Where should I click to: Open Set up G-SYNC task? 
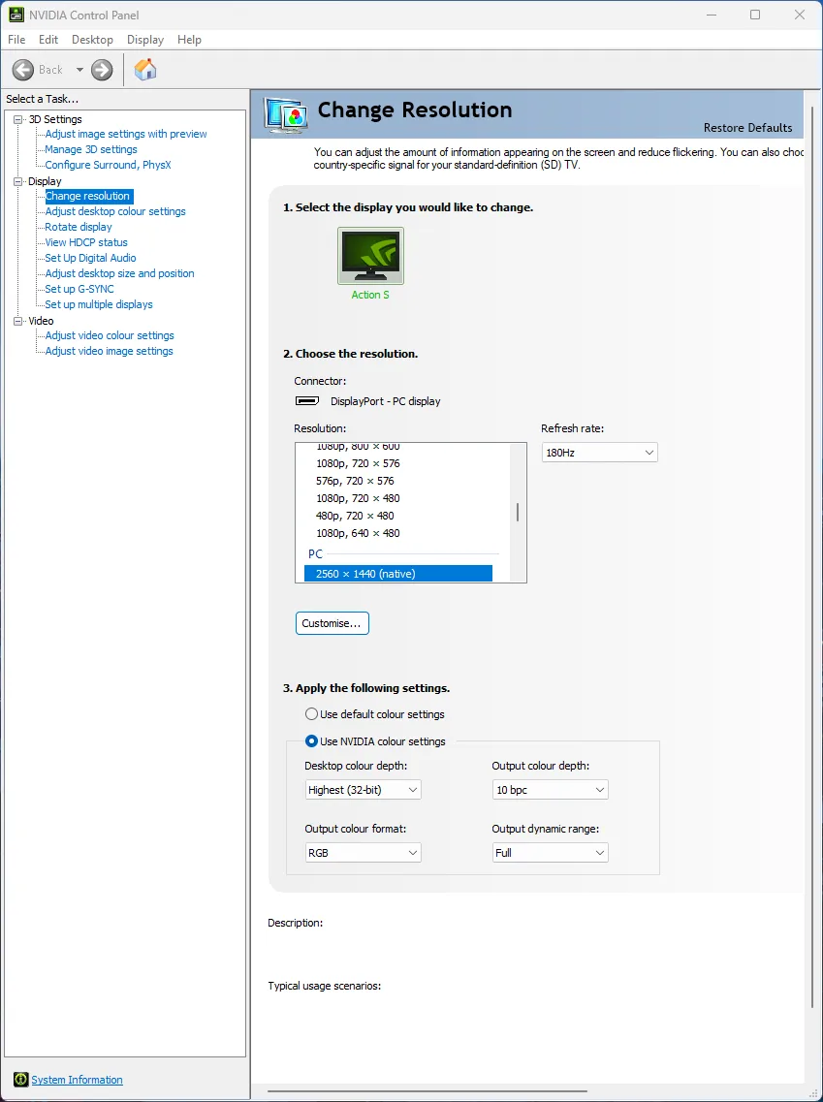tap(79, 289)
